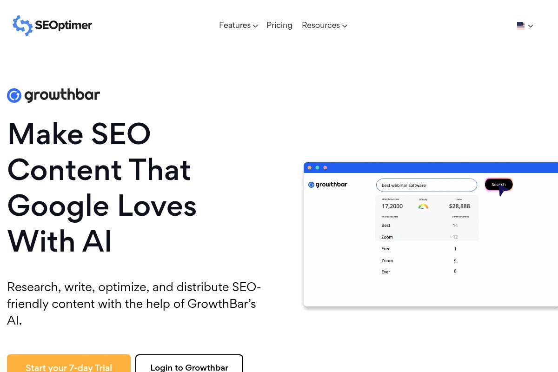
Task: Expand the Resources menu
Action: click(324, 26)
